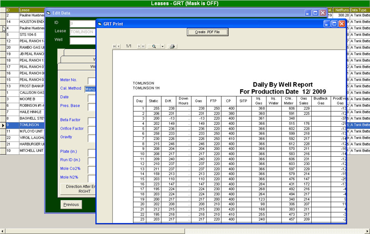Click the Mole N2% input field
This screenshot has height=234, width=370.
92,178
